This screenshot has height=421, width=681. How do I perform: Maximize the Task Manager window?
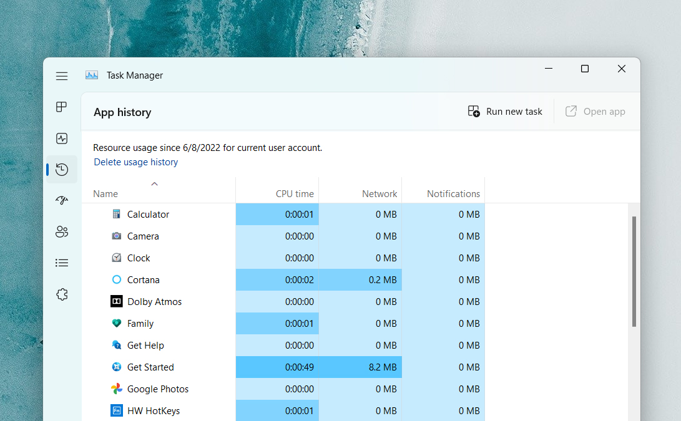pyautogui.click(x=585, y=69)
